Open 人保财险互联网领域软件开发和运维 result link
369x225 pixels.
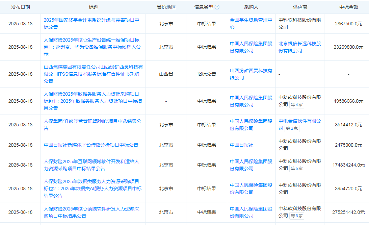pyautogui.click(x=91, y=165)
